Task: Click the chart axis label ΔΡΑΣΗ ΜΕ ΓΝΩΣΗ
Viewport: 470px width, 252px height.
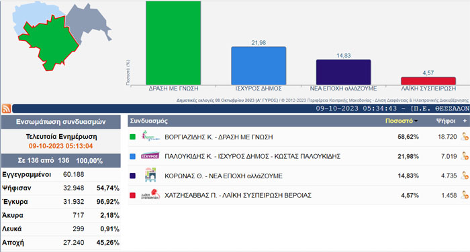Action: point(173,88)
